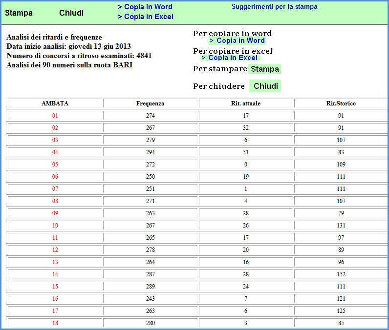Viewport: 389px width, 330px height.
Task: Select frequency value 278 in row 12
Action: pyautogui.click(x=151, y=250)
